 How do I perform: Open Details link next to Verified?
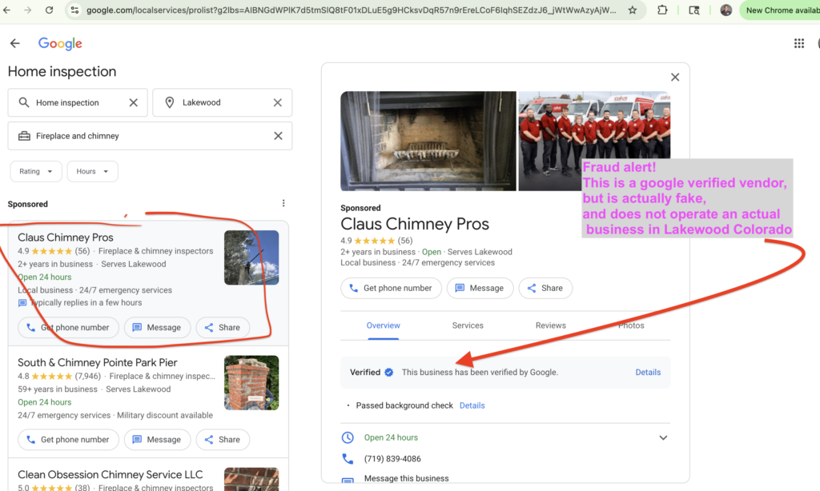[648, 373]
